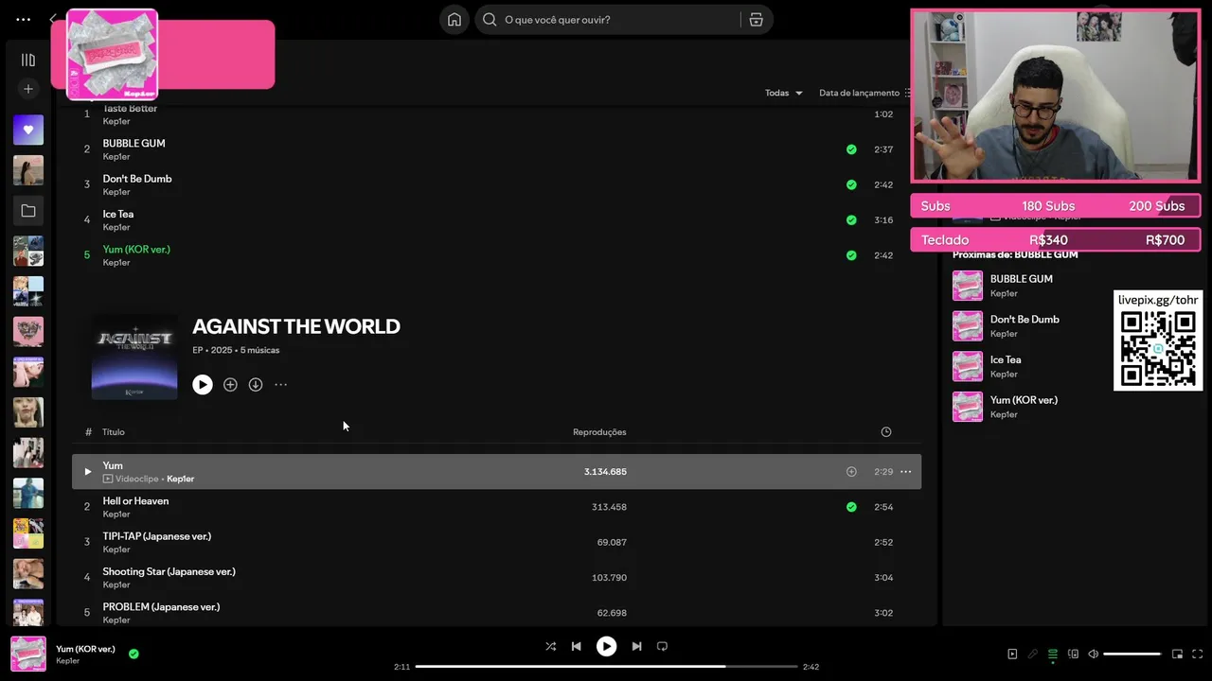Click the main play button

pyautogui.click(x=606, y=647)
